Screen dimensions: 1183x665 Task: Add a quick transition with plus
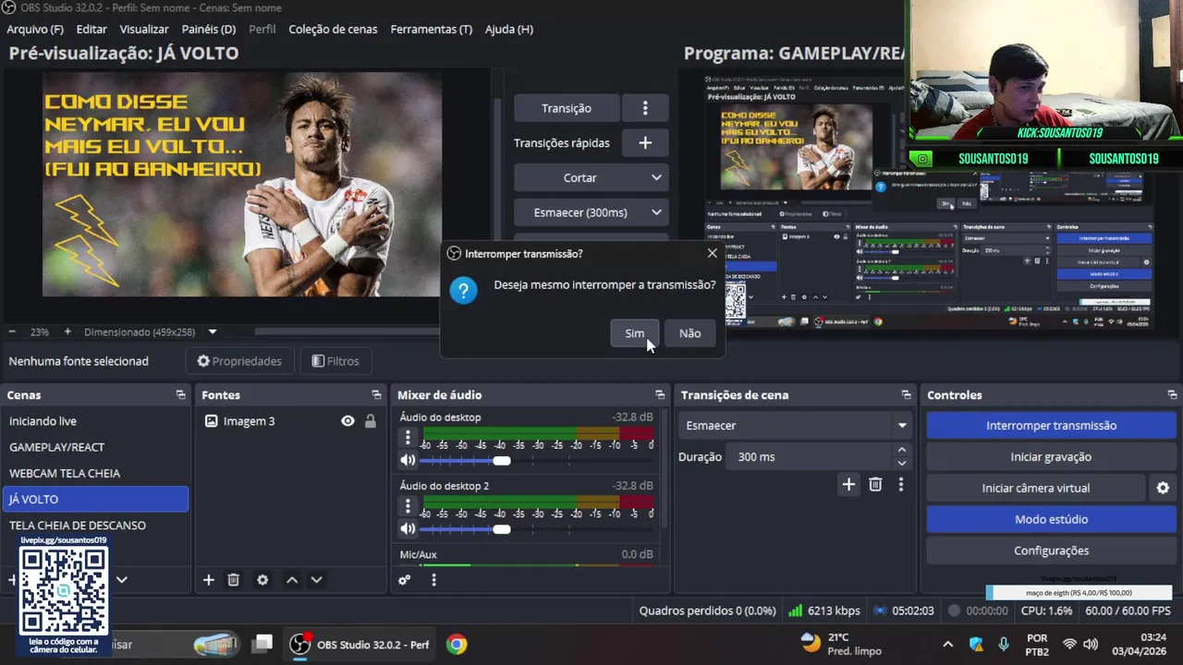tap(645, 143)
